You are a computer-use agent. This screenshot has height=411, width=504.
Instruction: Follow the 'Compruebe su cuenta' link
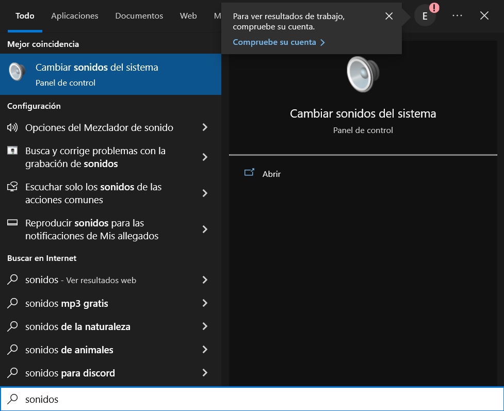279,42
